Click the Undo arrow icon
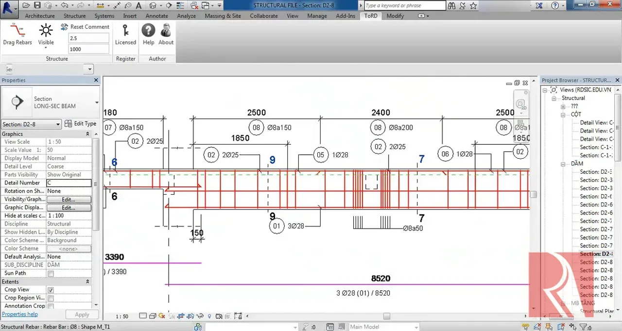622x331 pixels. [x=65, y=6]
